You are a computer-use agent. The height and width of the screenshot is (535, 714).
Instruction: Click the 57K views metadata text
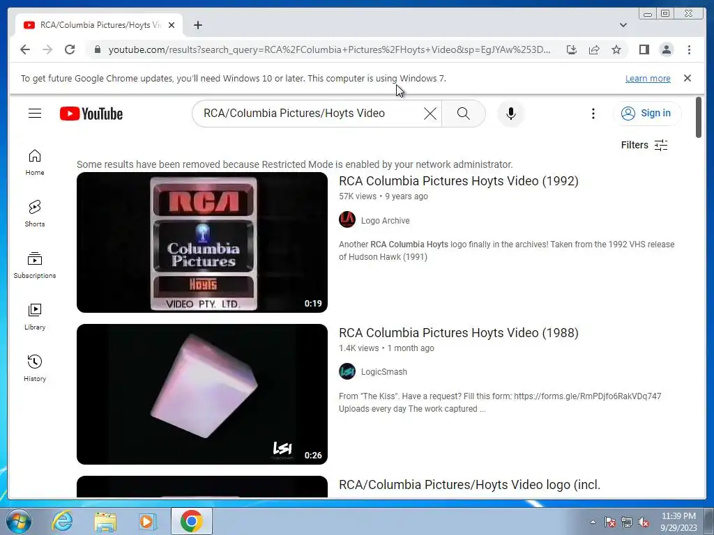[358, 196]
